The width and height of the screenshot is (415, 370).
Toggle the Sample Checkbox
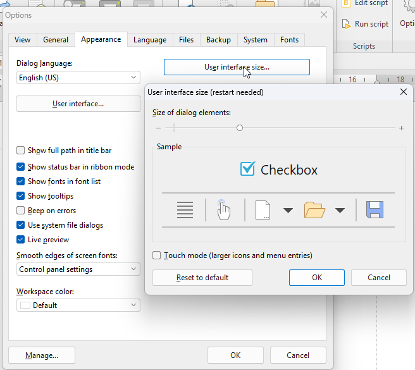click(247, 169)
